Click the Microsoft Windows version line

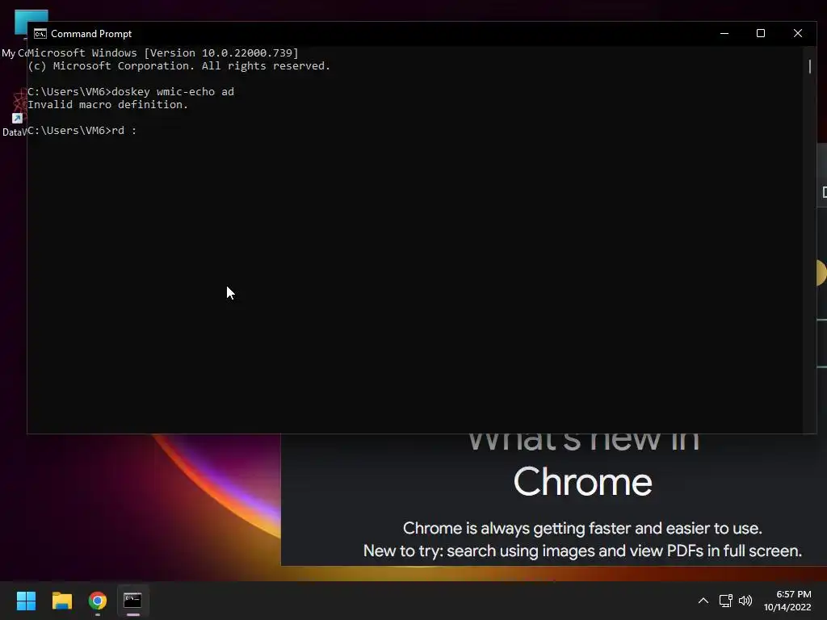(163, 52)
